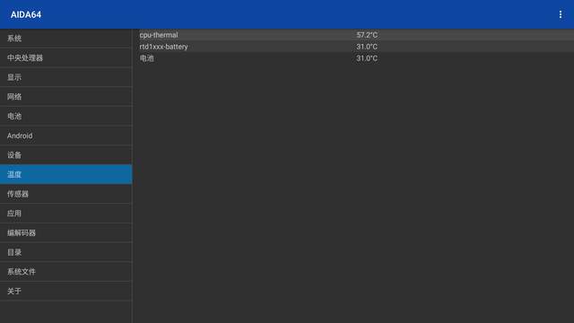Image resolution: width=574 pixels, height=323 pixels.
Task: Open the Android section
Action: point(65,135)
